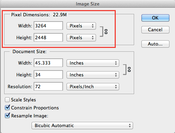Viewport: 175px width, 133px height.
Task: Open the pixel Width units dropdown
Action: [81, 26]
